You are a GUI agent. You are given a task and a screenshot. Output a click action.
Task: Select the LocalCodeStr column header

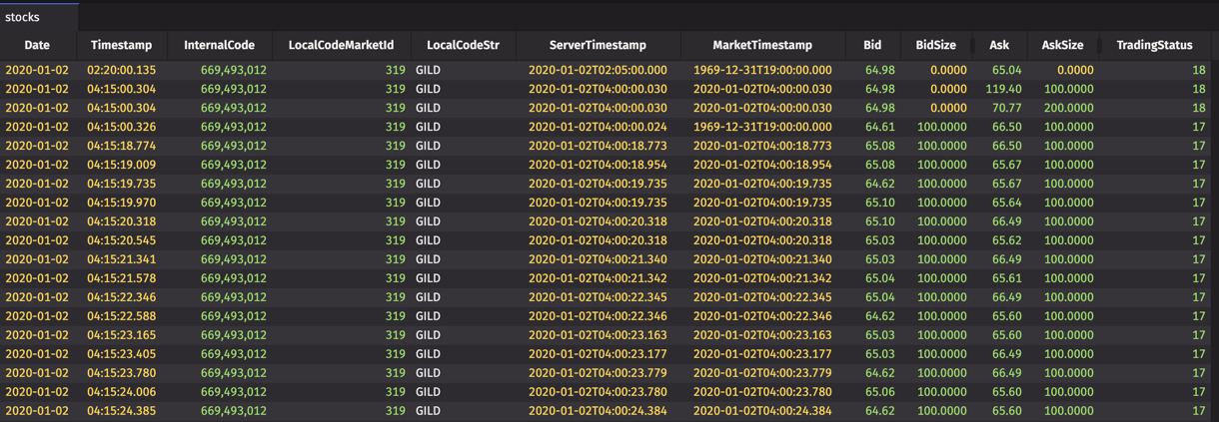click(463, 45)
